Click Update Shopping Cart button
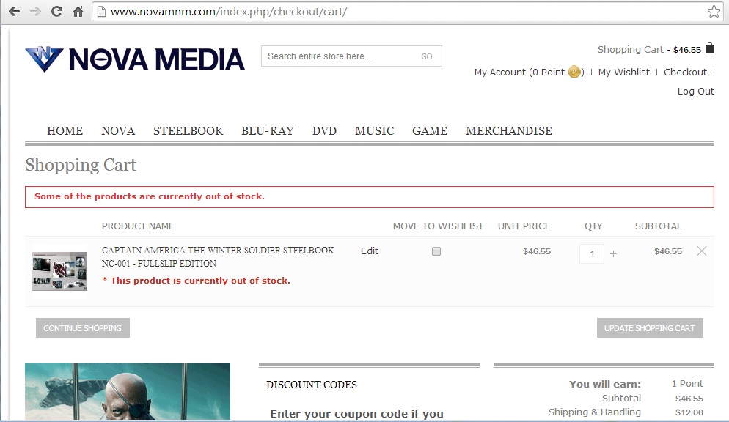 pyautogui.click(x=650, y=328)
